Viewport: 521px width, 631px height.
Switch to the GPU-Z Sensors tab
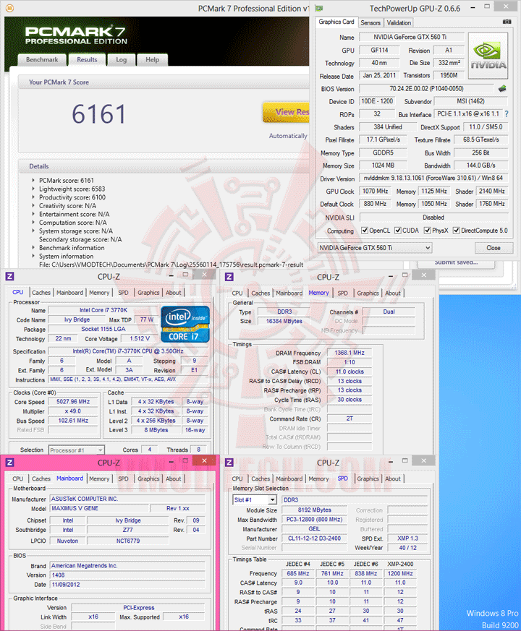[x=370, y=23]
